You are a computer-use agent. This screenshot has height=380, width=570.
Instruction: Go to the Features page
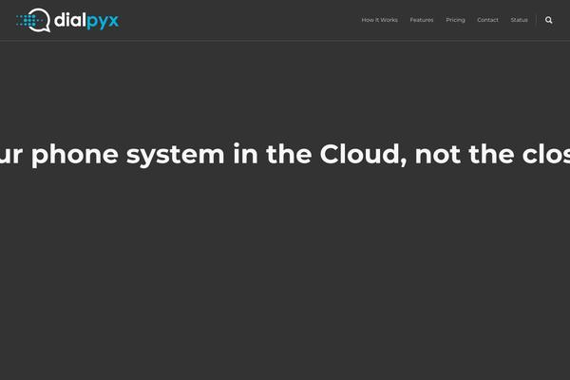tap(422, 20)
